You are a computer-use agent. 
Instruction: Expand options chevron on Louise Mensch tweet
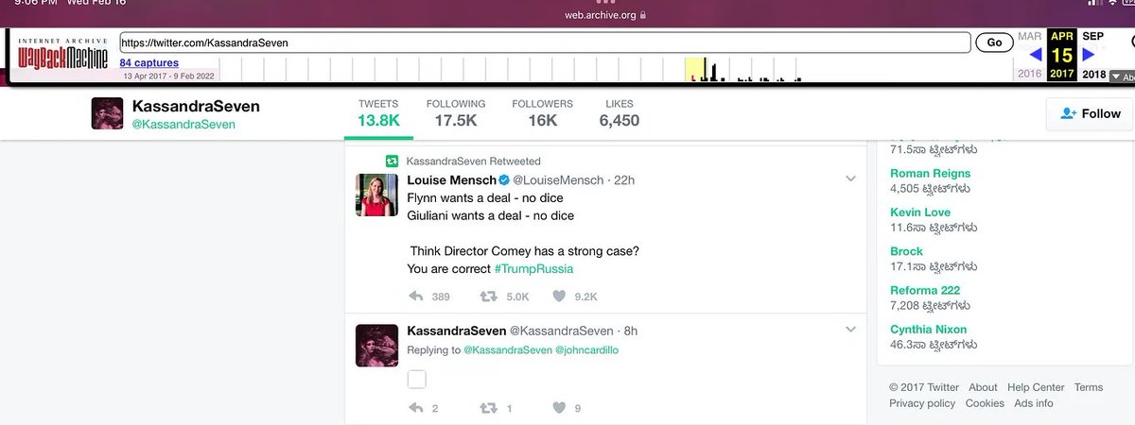[850, 179]
